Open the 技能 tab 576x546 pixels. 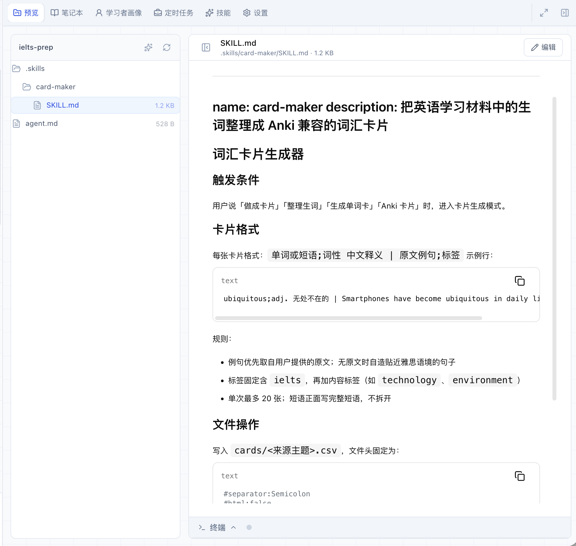[x=218, y=13]
